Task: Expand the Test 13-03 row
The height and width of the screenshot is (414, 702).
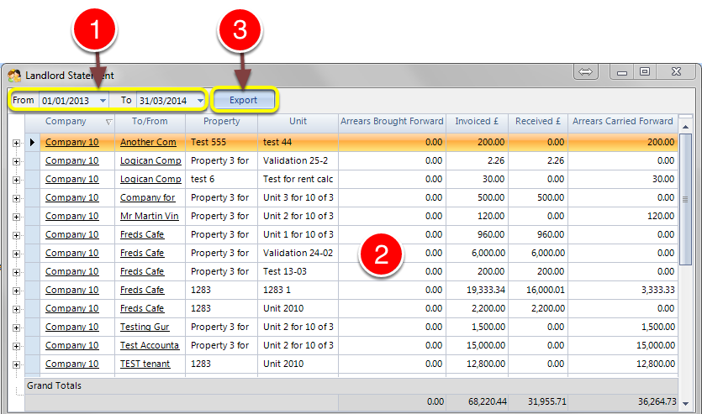Action: point(16,272)
